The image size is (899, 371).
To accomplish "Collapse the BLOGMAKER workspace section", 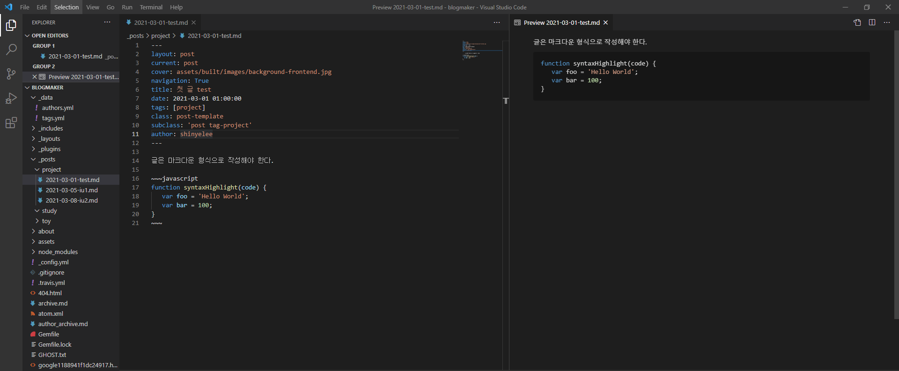I will (x=71, y=87).
